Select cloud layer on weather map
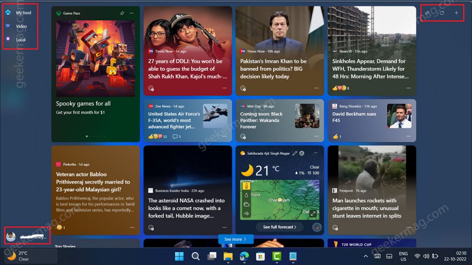Screen dimensions: 472x265 pos(247,204)
